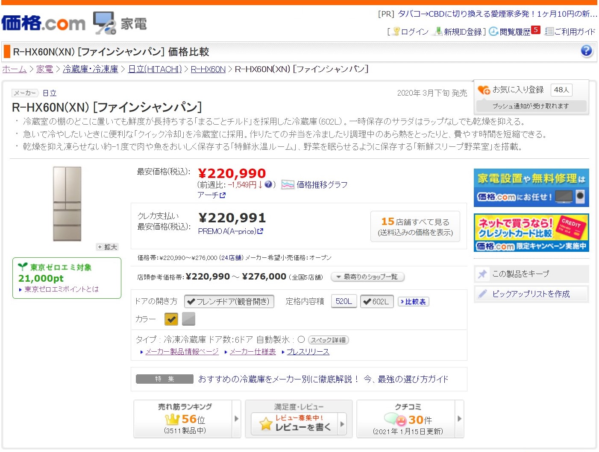Click the external link icon beside アーチ

(x=223, y=195)
